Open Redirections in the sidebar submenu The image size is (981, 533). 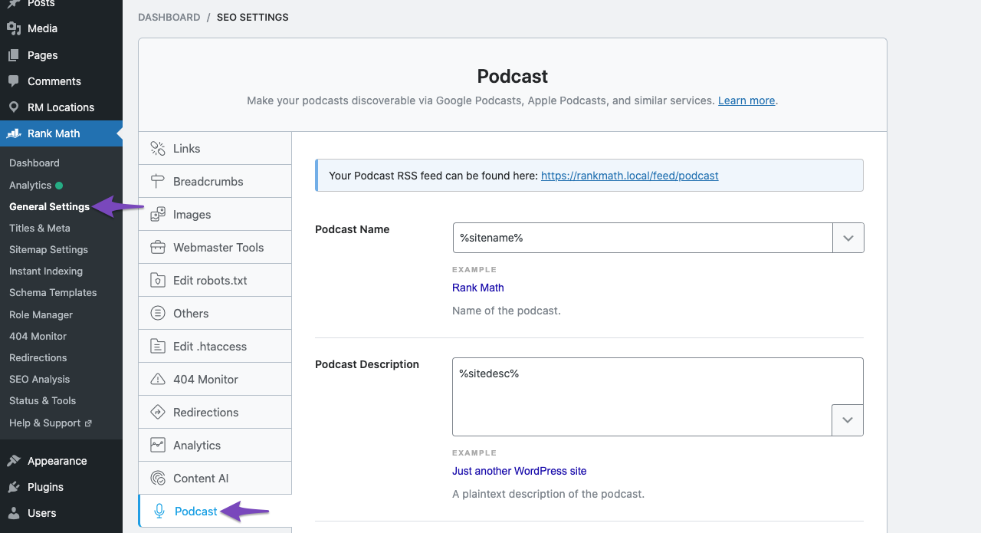click(x=38, y=357)
